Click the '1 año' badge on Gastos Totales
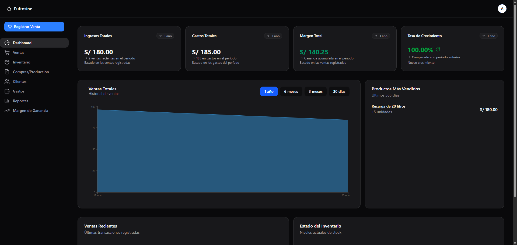The height and width of the screenshot is (245, 517). click(x=273, y=36)
